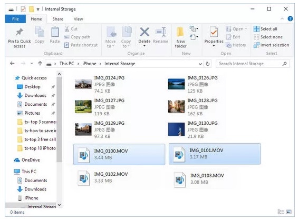Create a New folder

[180, 37]
